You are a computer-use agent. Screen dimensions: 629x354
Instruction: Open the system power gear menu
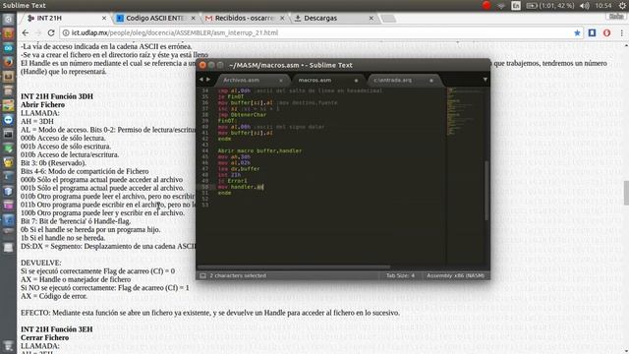point(622,6)
